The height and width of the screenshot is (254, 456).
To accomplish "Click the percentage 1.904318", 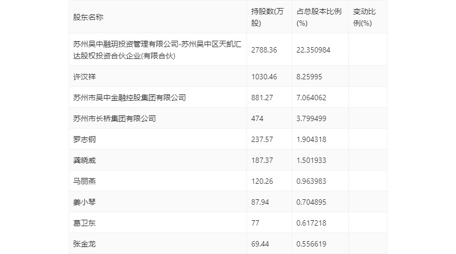I will click(x=311, y=139).
